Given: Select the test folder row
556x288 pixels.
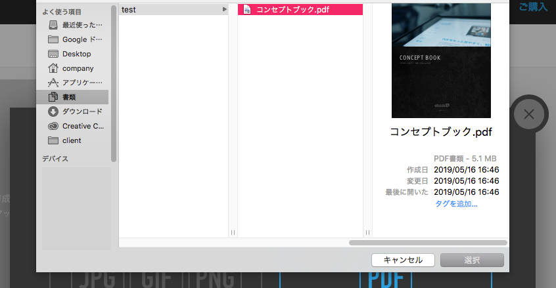Looking at the screenshot, I should point(174,10).
